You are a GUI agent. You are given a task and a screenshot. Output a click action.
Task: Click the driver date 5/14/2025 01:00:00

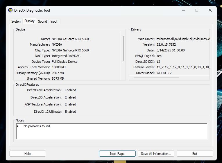click(x=171, y=50)
